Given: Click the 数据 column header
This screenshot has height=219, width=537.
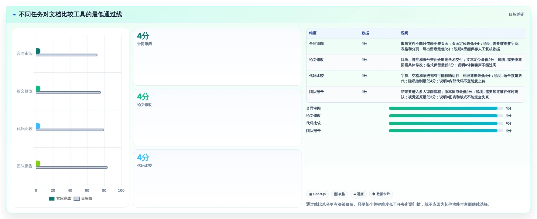Looking at the screenshot, I should click(x=365, y=33).
